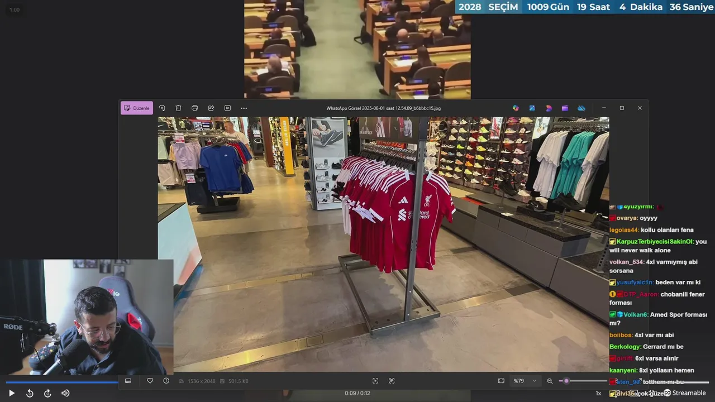Delete the photo using the trash icon
Screen dimensions: 715x402
pos(178,108)
